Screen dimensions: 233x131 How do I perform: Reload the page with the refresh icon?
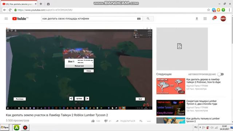(10, 10)
